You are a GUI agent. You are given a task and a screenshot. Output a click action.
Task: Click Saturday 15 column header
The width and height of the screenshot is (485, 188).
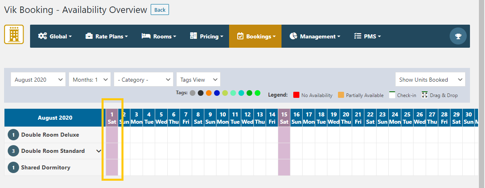[x=284, y=118]
